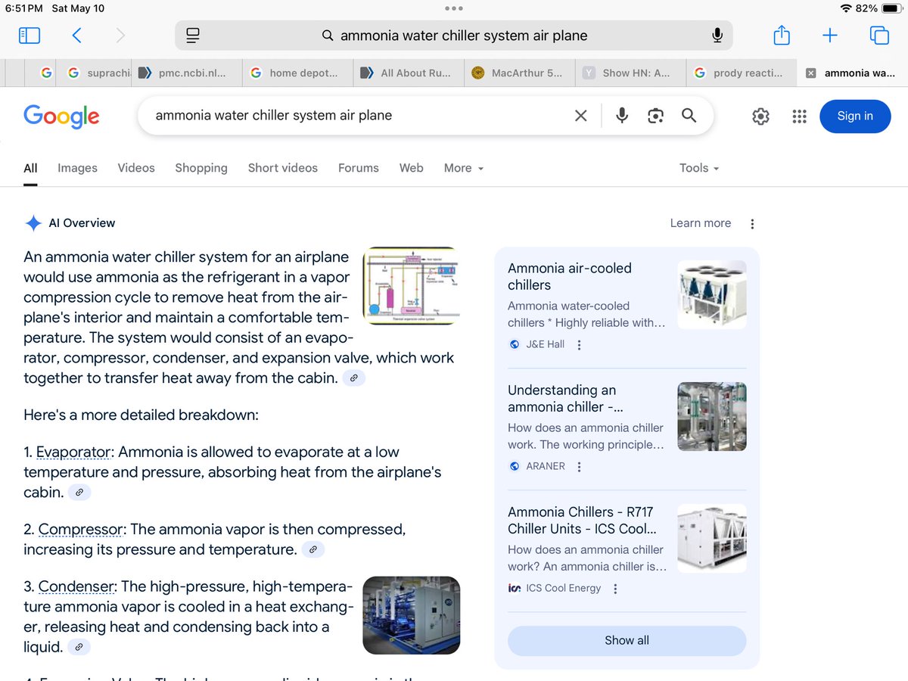Screen dimensions: 908x681
Task: Open vapor compression diagram thumbnail
Action: click(x=411, y=285)
